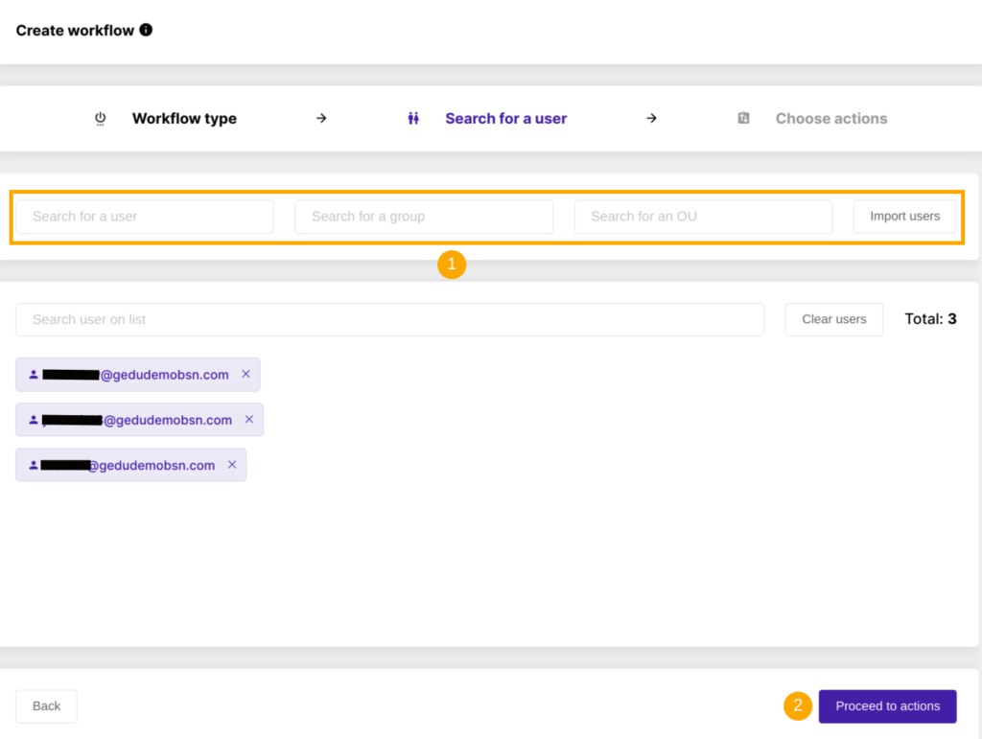Click the people icon beside Search for a user
This screenshot has width=982, height=739.
413,119
